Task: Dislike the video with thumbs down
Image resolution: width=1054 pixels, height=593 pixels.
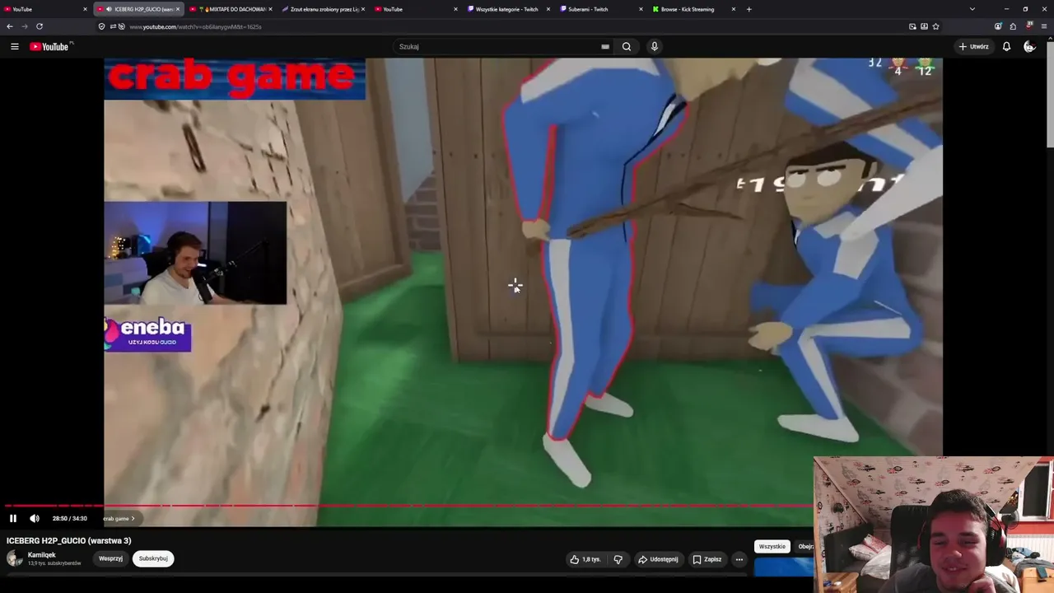Action: [618, 559]
